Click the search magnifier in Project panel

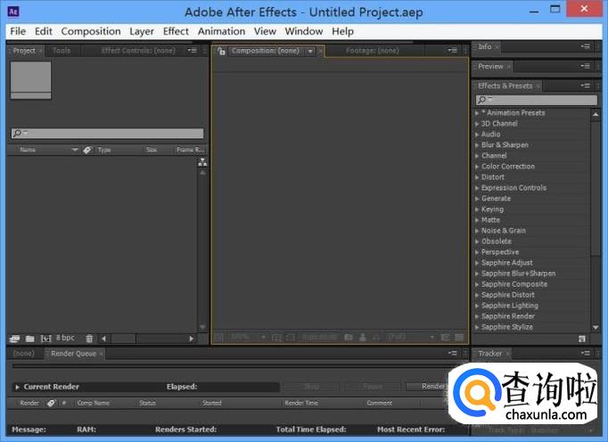click(x=18, y=134)
